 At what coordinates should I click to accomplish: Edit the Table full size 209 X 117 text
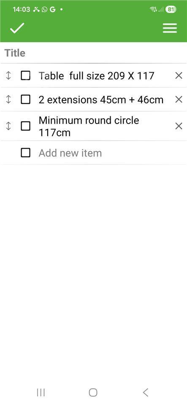[x=96, y=76]
